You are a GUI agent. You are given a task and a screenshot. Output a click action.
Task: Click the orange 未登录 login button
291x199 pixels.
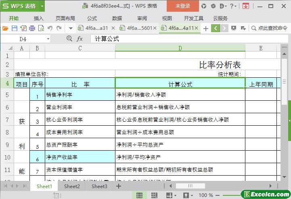click(x=182, y=6)
